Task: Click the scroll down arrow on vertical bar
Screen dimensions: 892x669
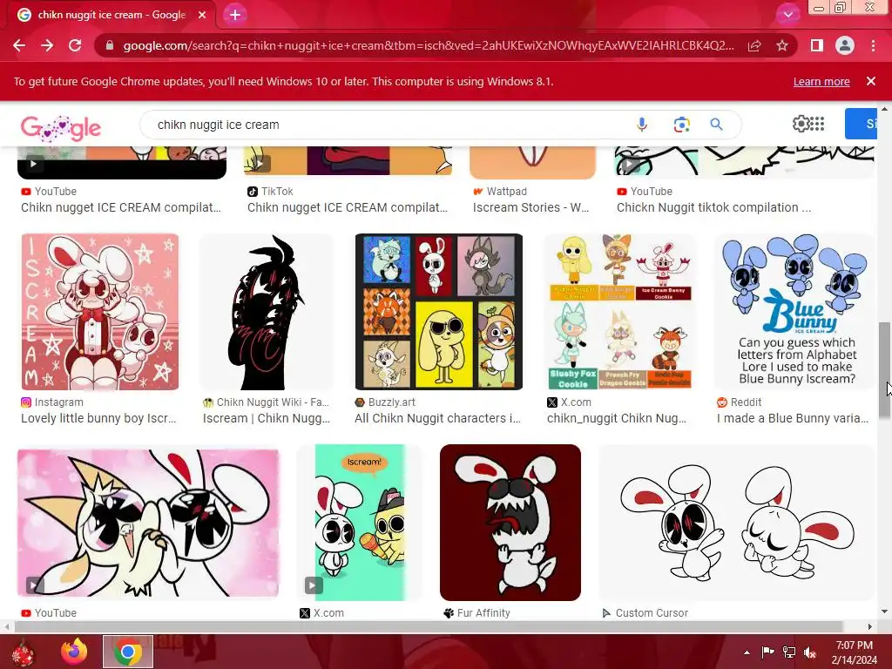Action: (x=884, y=612)
